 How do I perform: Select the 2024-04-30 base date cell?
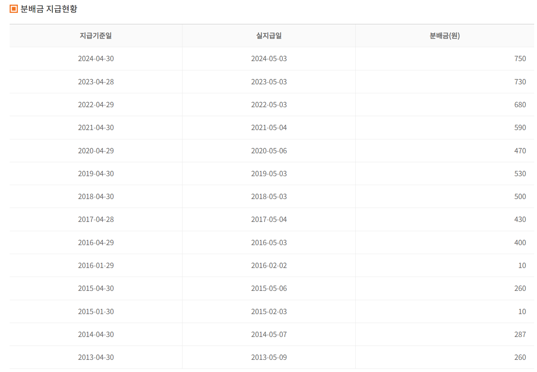[96, 59]
